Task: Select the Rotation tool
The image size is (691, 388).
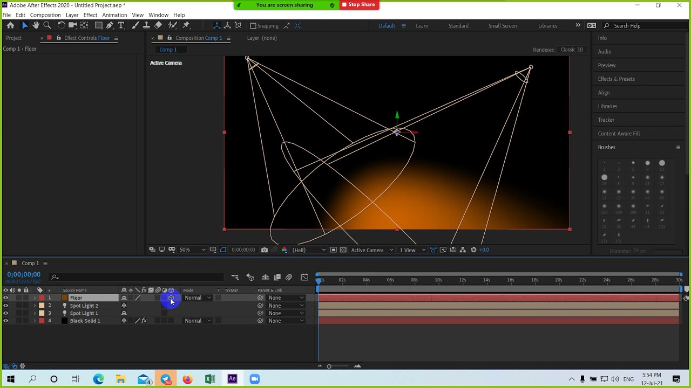Action: [x=61, y=25]
